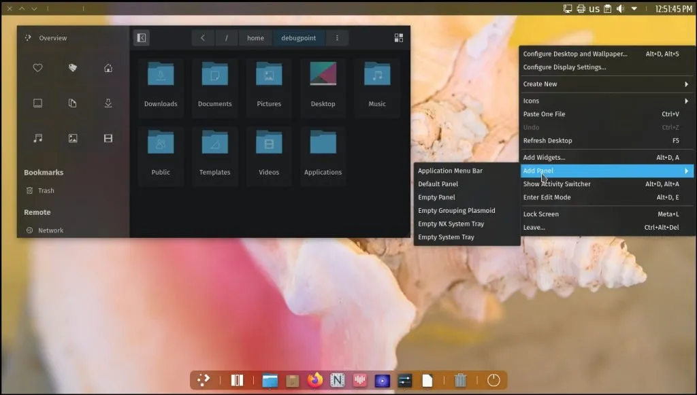The width and height of the screenshot is (697, 395).
Task: Open Downloads via the download arrow sidebar icon
Action: point(107,103)
